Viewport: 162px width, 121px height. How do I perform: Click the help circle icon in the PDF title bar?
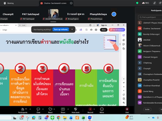90,25
